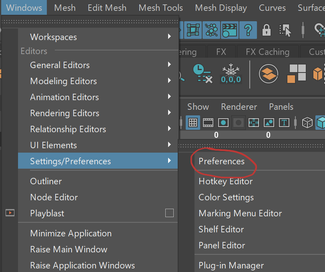Click the orange stacked layers circle icon
Viewport: 325px width, 272px height.
click(268, 74)
